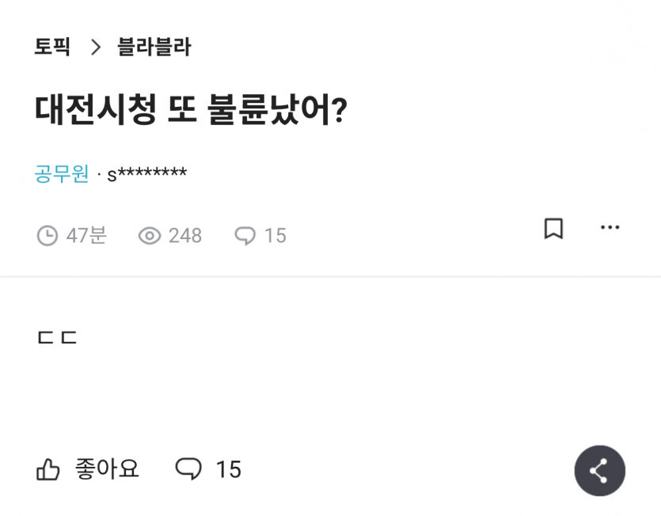Open comments via the bottom speech bubble icon
The image size is (661, 516).
pos(188,469)
